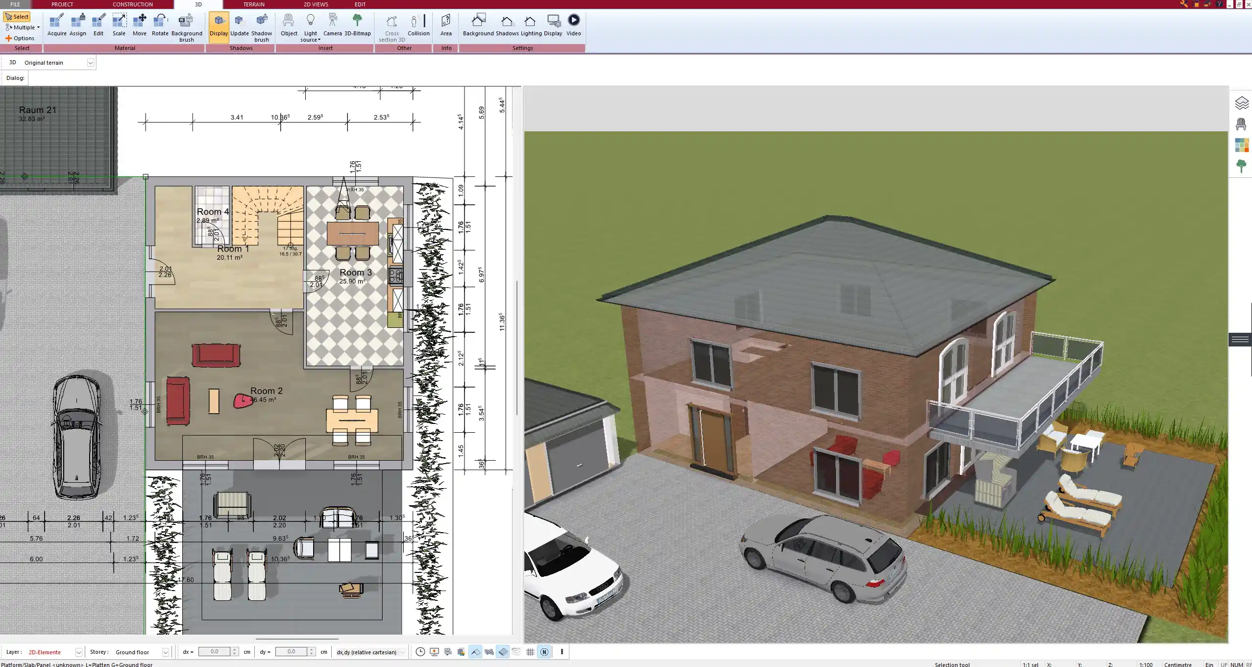Image resolution: width=1252 pixels, height=667 pixels.
Task: Toggle the north arrow display
Action: 544,652
